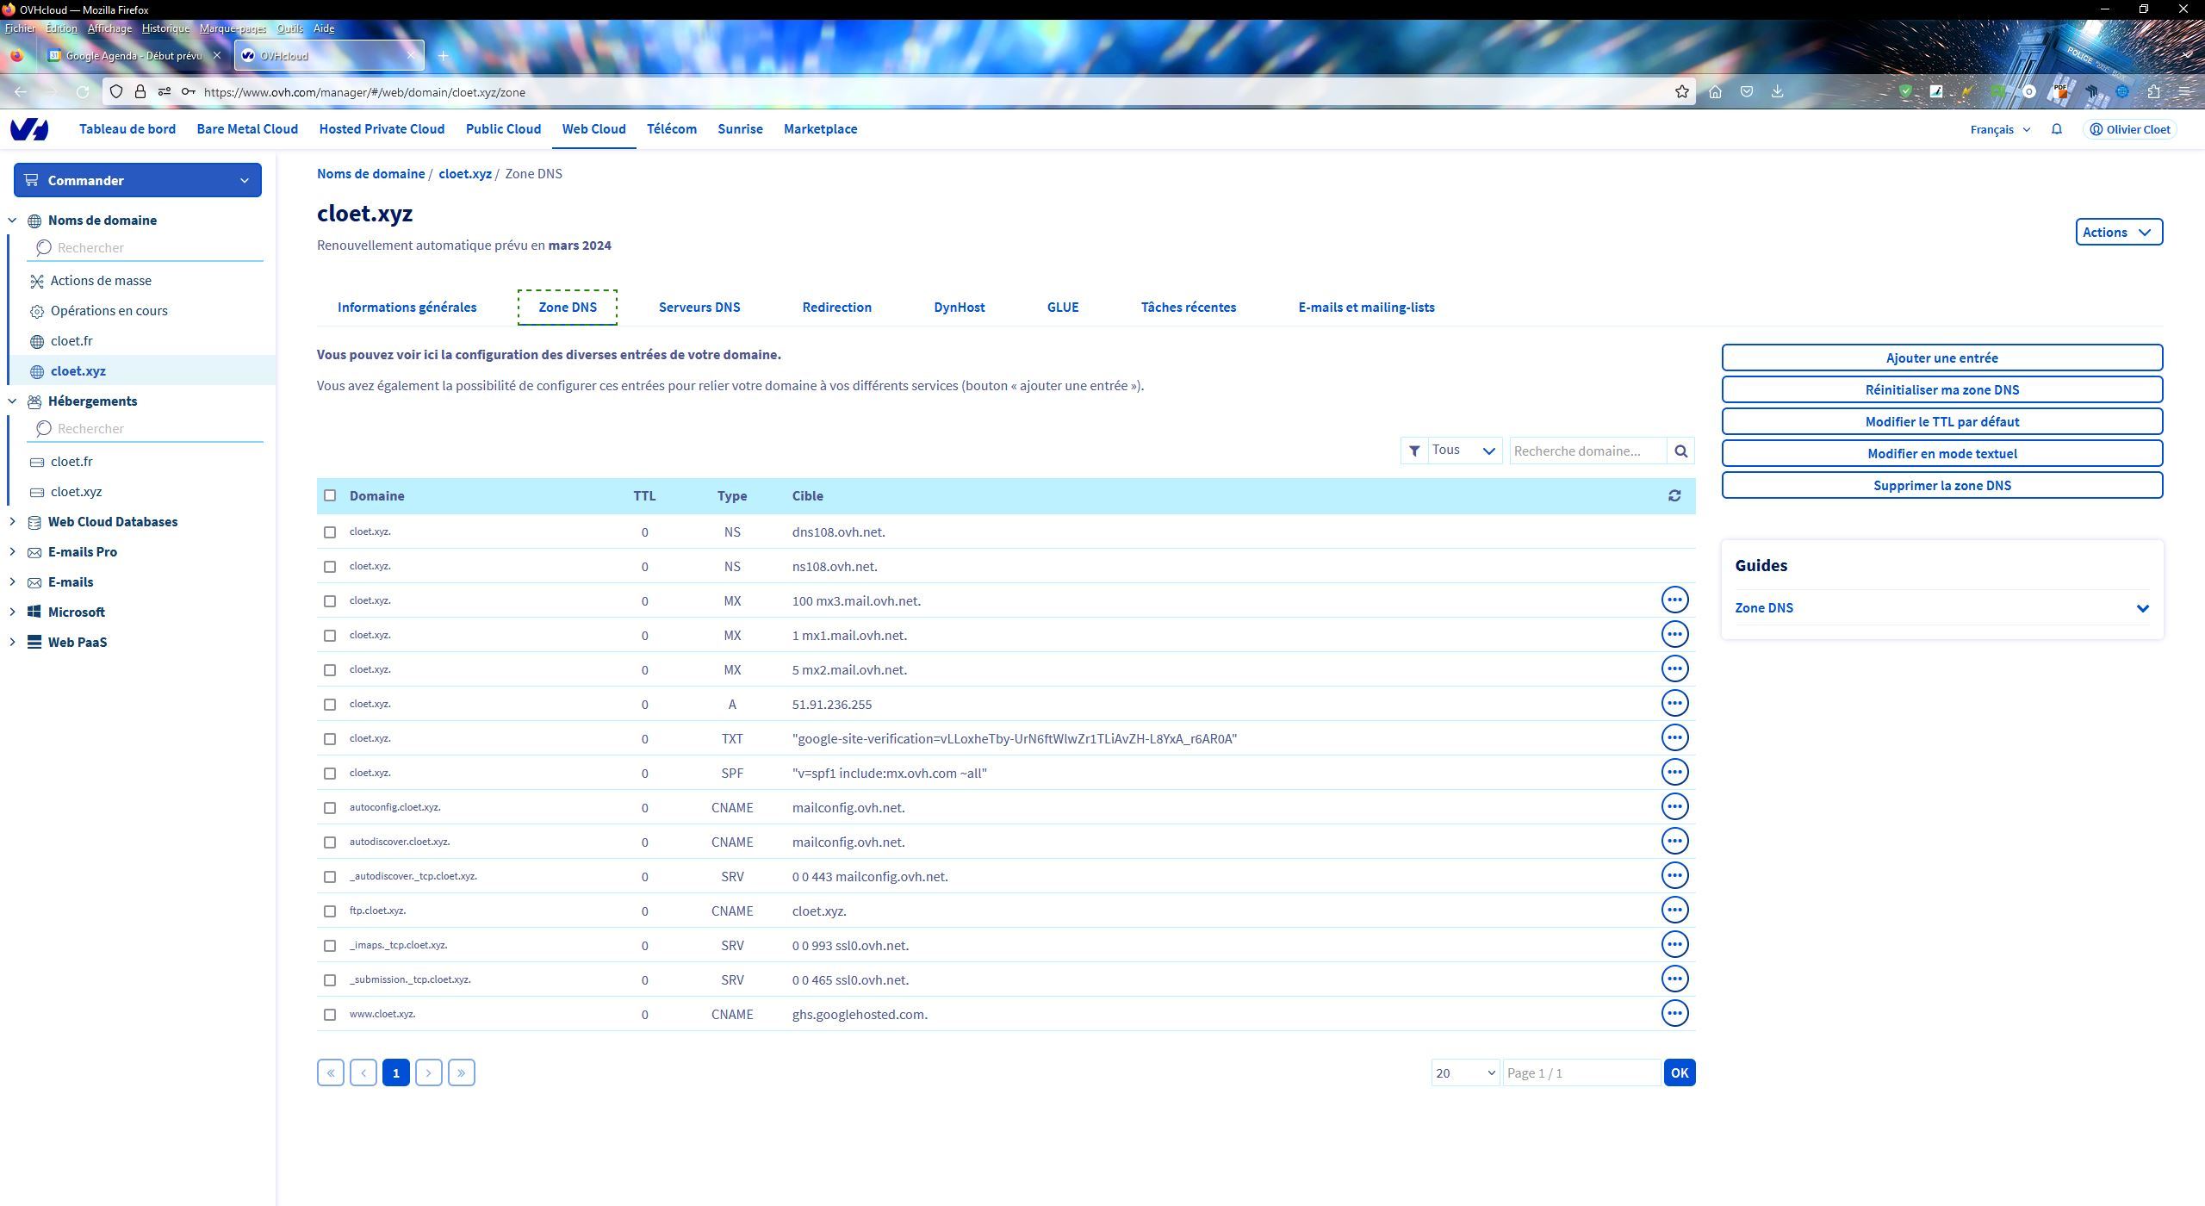
Task: Bookmark page with the star icon
Action: click(x=1681, y=91)
